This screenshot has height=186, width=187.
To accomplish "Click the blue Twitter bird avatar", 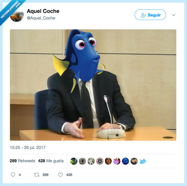I will (x=143, y=161).
